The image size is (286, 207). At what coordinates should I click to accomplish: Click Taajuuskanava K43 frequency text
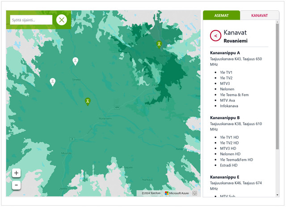click(236, 62)
